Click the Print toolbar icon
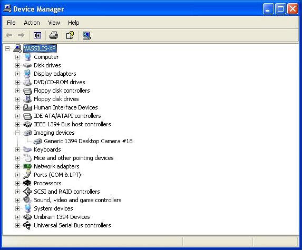Screen dimensions: 302x250 [x=54, y=35]
